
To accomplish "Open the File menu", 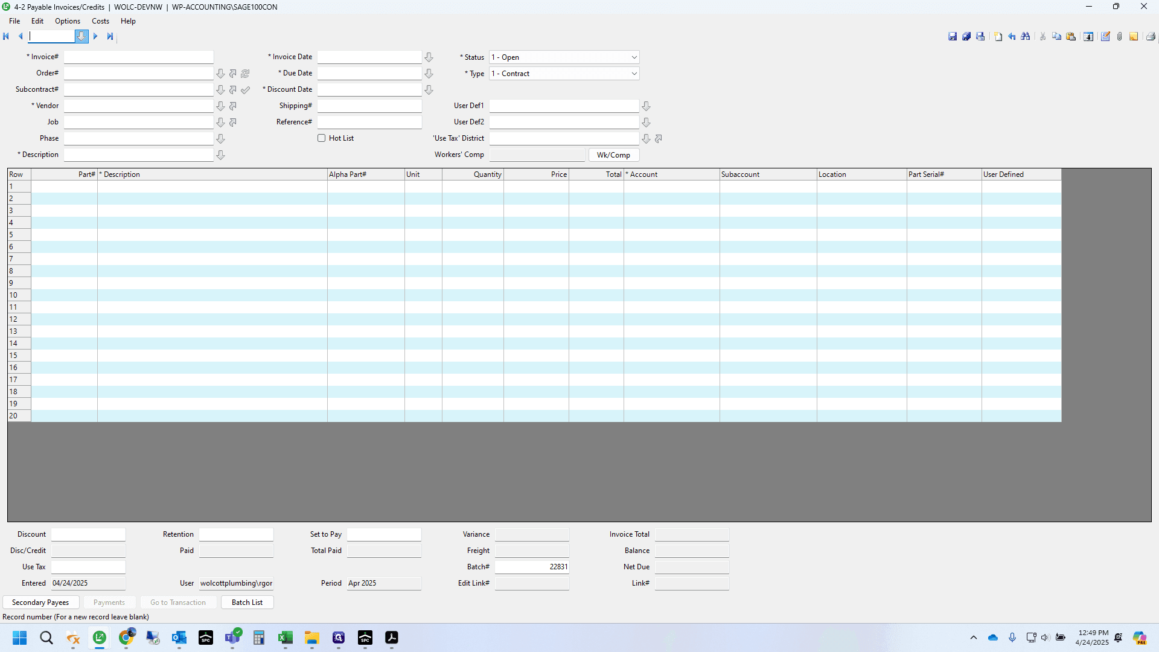I will tap(14, 21).
